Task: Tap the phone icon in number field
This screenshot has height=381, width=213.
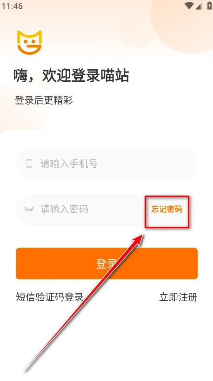Action: pos(29,164)
